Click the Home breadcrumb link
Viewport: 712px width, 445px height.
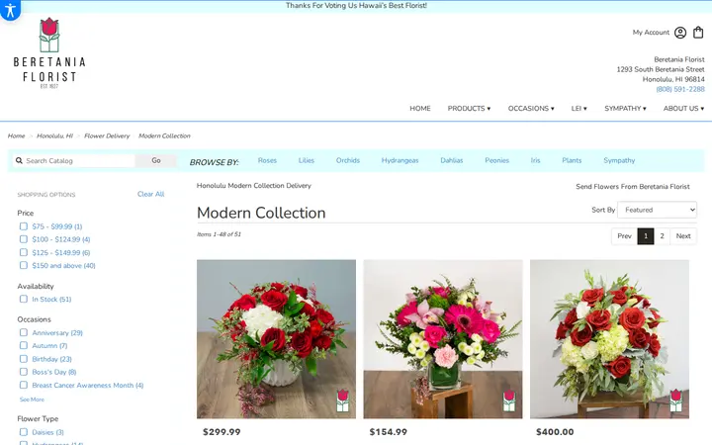point(17,135)
